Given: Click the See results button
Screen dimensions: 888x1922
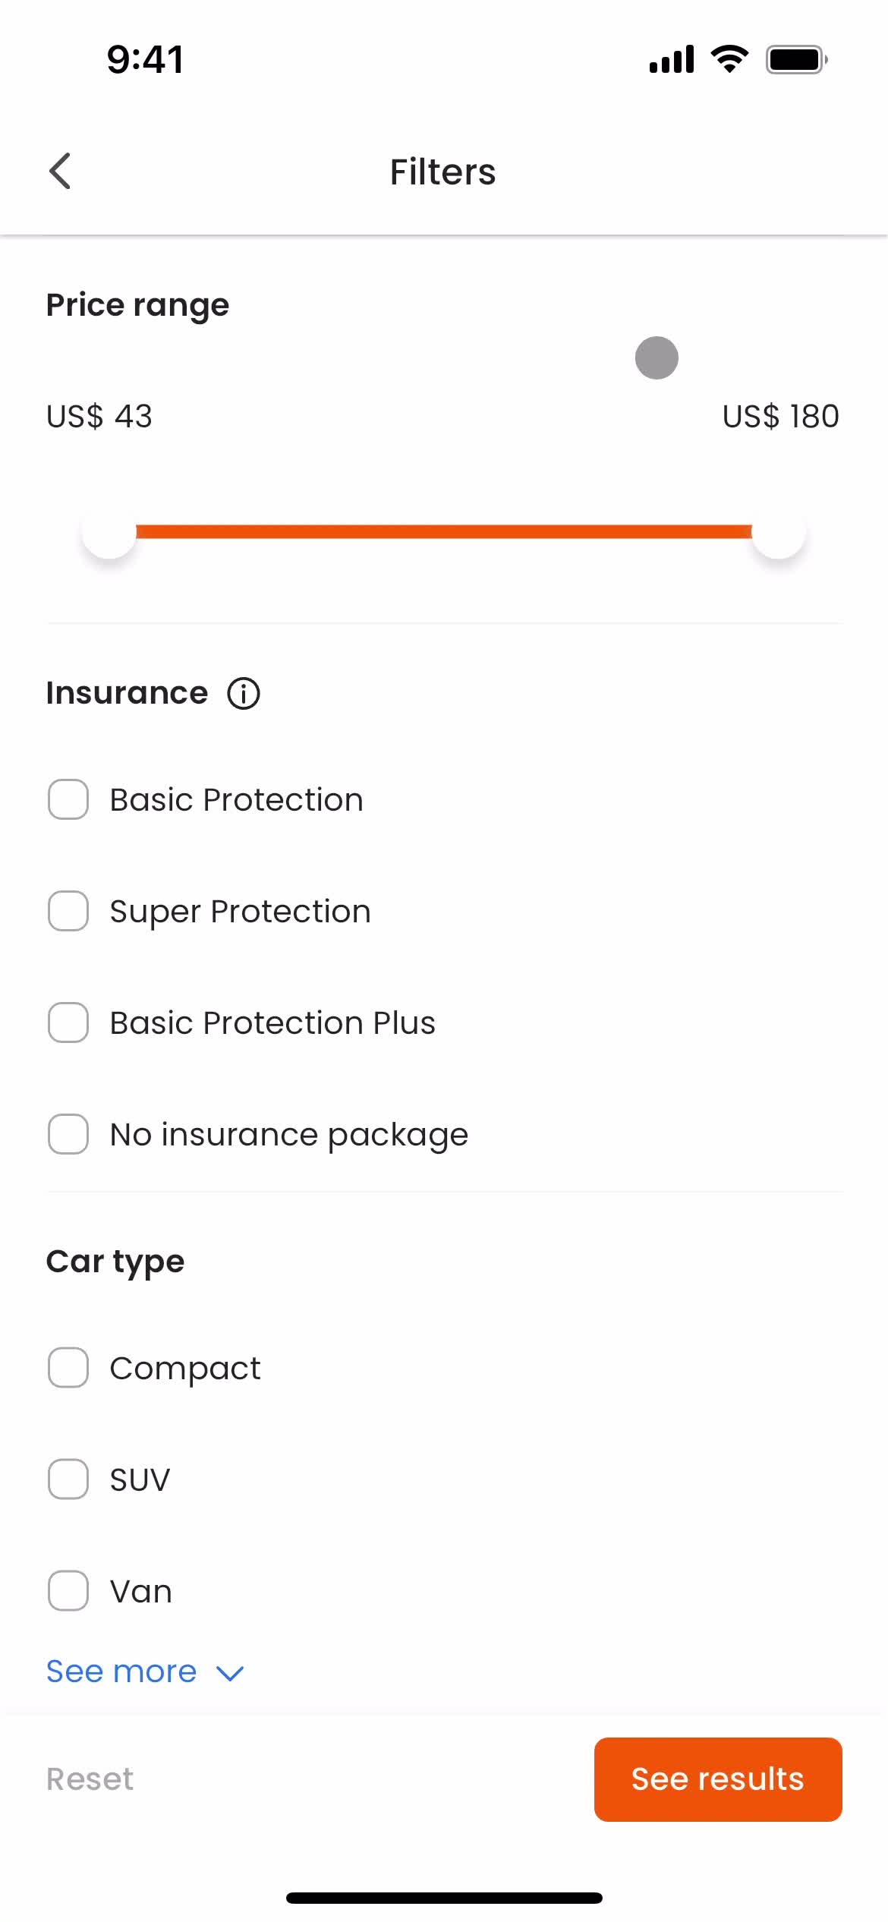Looking at the screenshot, I should click(718, 1779).
